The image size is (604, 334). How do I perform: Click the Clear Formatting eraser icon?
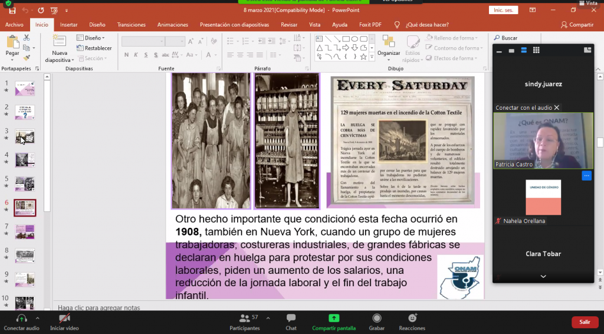[x=214, y=41]
